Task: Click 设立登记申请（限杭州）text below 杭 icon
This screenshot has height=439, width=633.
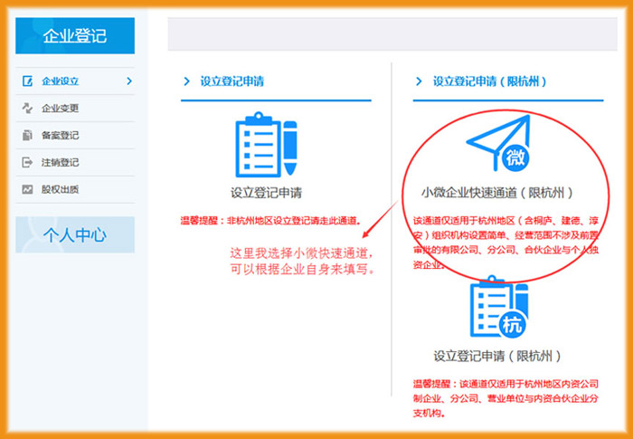Action: point(497,355)
